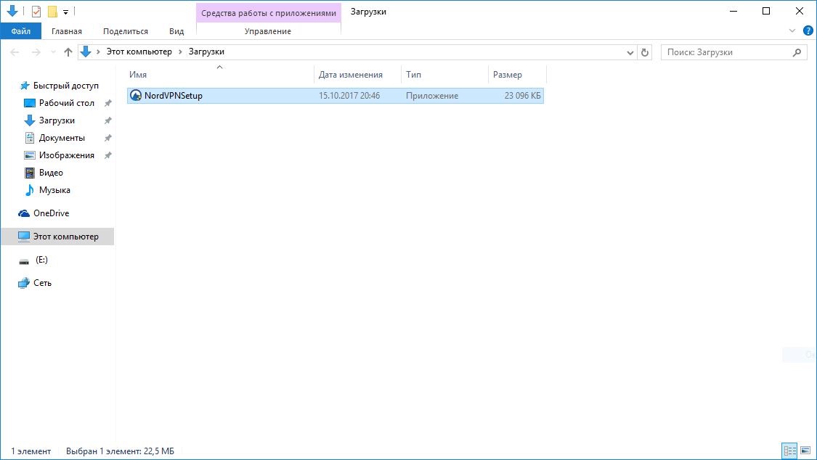This screenshot has height=460, width=817.
Task: Open the Управление ribbon tab
Action: 268,31
